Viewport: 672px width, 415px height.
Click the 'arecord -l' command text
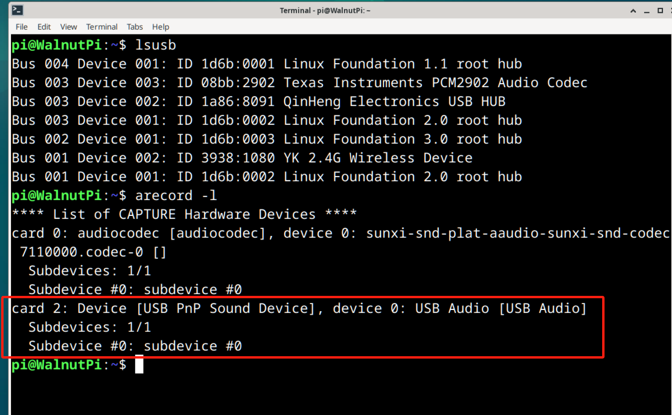176,196
